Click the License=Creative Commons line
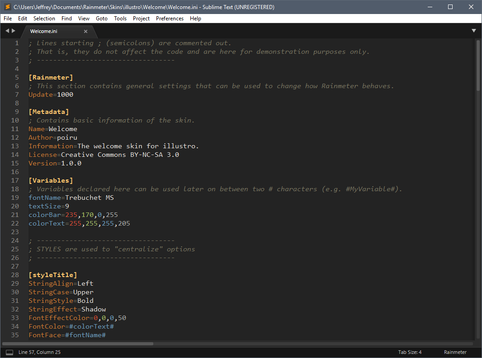This screenshot has height=358, width=482. tap(104, 155)
